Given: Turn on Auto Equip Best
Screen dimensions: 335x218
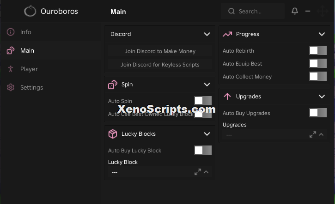Looking at the screenshot, I should coord(318,63).
